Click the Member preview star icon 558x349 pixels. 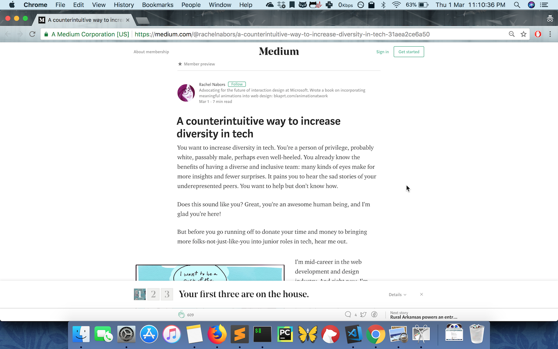pyautogui.click(x=180, y=64)
